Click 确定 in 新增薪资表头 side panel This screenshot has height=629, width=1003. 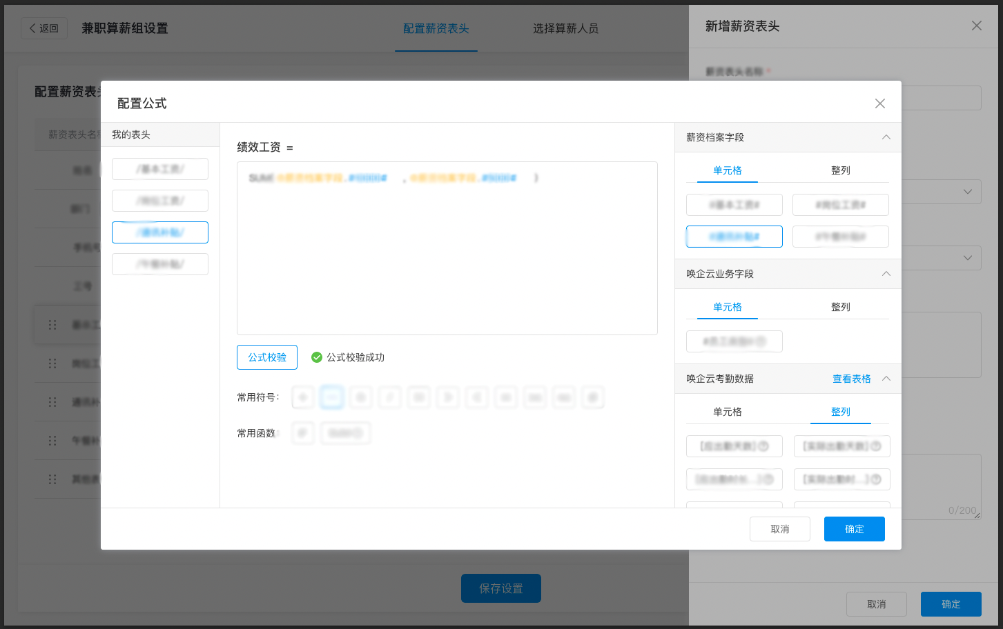951,604
